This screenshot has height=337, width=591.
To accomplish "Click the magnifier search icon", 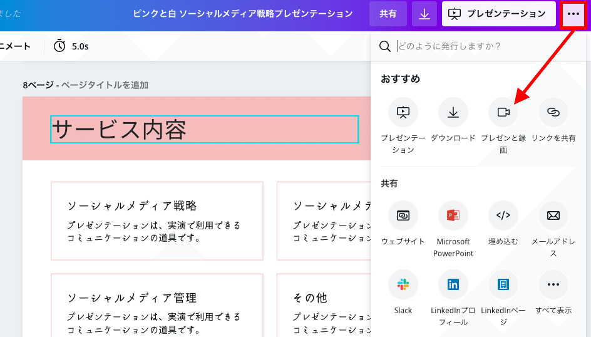I will click(385, 46).
